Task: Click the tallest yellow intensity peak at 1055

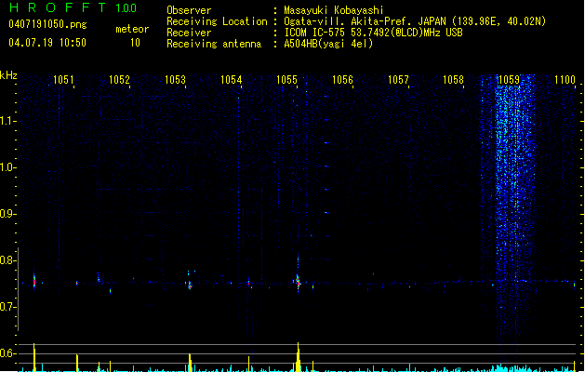Action: 299,356
